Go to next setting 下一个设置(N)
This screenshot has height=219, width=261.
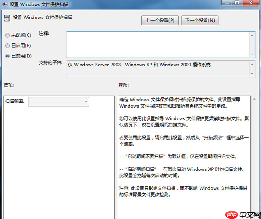tap(200, 21)
